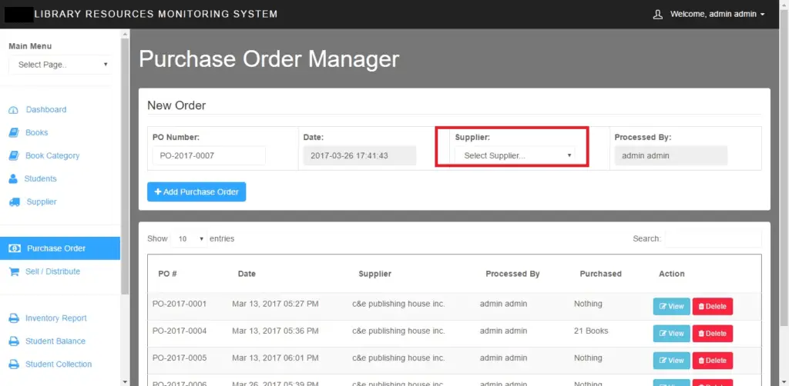View purchase order PO-2017-0005

[671, 361]
